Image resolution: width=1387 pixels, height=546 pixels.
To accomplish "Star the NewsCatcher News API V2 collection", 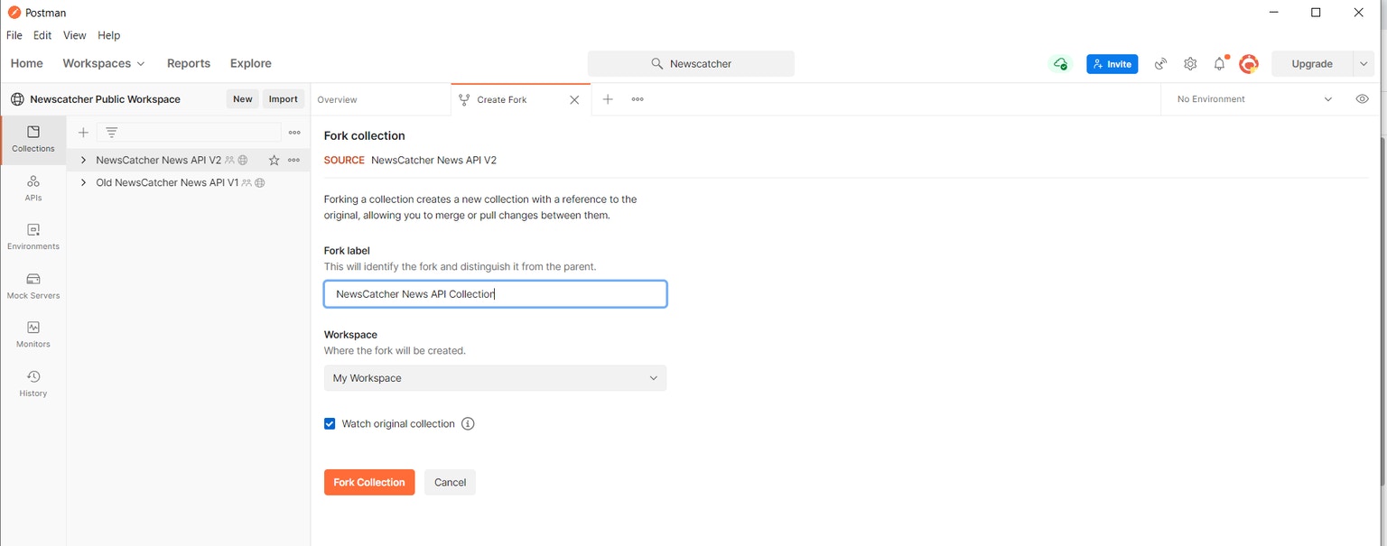I will point(275,160).
